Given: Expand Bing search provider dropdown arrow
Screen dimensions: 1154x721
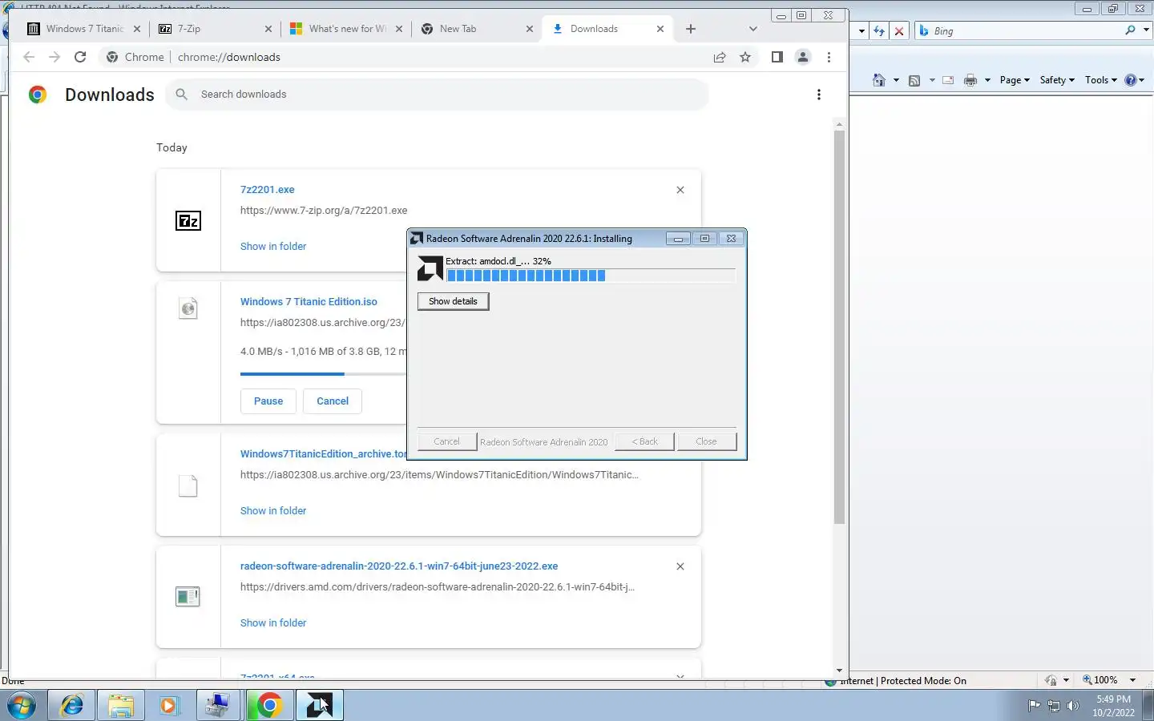Looking at the screenshot, I should 1146,30.
